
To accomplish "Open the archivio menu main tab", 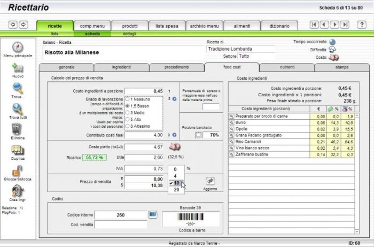I will 204,26.
